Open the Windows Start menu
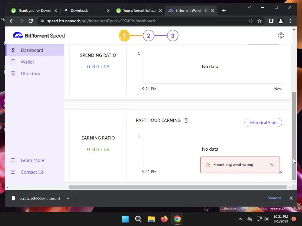Screen dimensions: 302x226 pyautogui.click(x=125, y=219)
